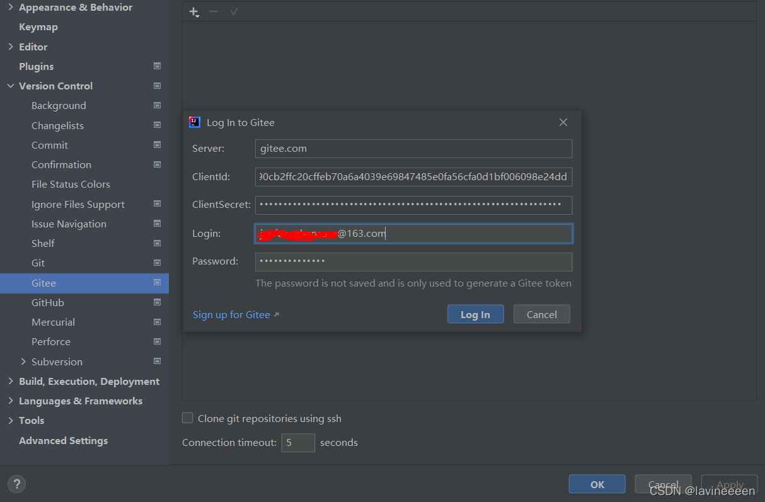Expand the Subversion node
The height and width of the screenshot is (502, 765).
23,362
